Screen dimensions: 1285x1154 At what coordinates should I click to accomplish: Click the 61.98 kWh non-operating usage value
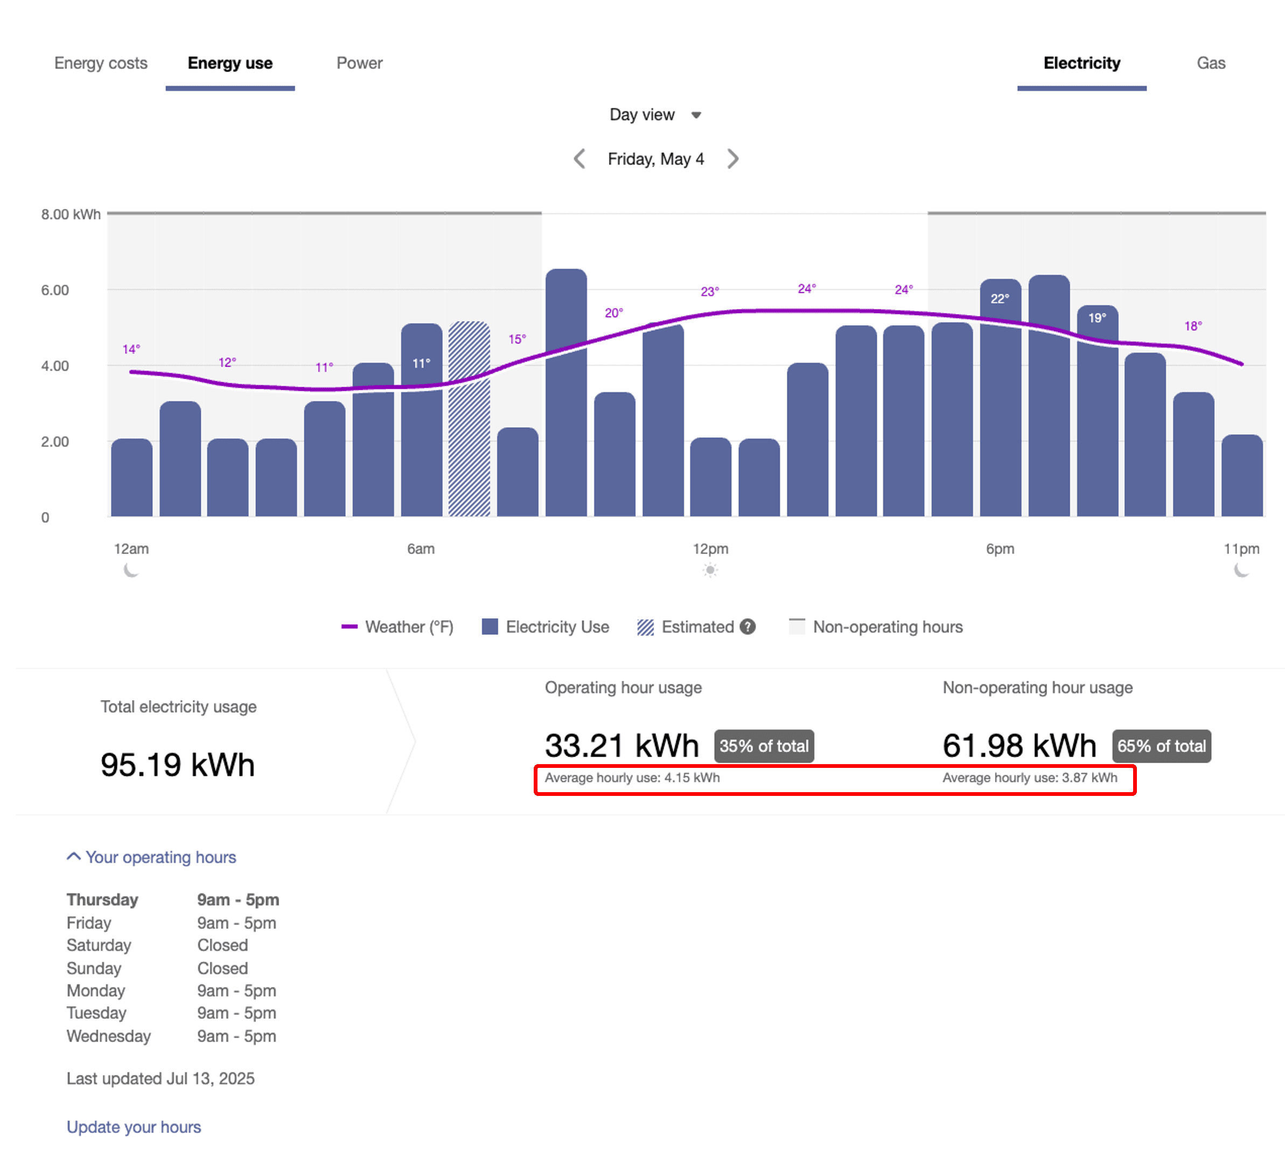[1019, 745]
